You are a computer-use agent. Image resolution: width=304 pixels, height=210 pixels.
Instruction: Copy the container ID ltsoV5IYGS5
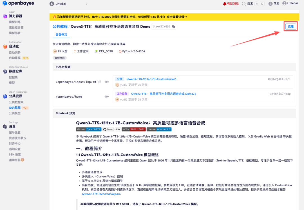pos(173,26)
